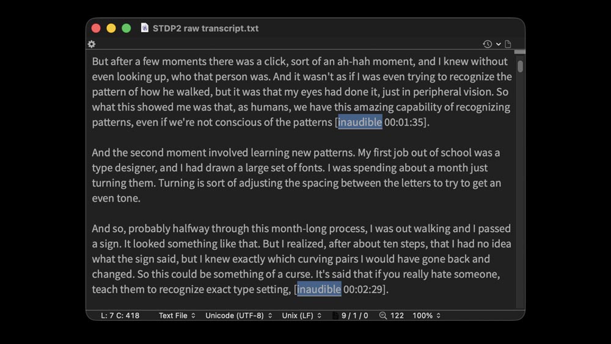
Task: Click the 9 / 1 / 0 document counts
Action: tap(354, 315)
